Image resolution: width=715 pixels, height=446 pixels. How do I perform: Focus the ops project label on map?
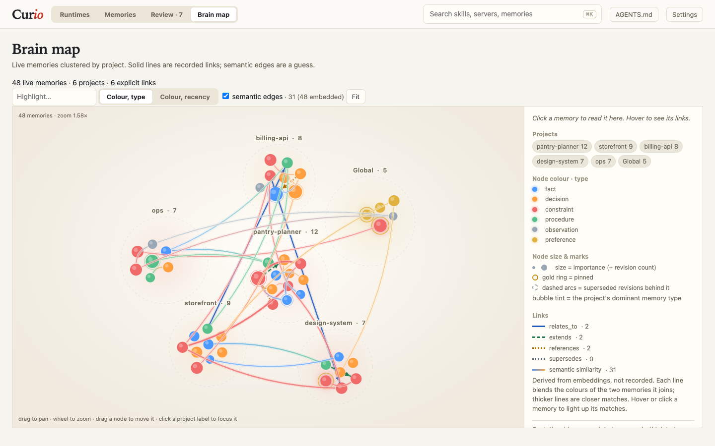click(x=164, y=211)
